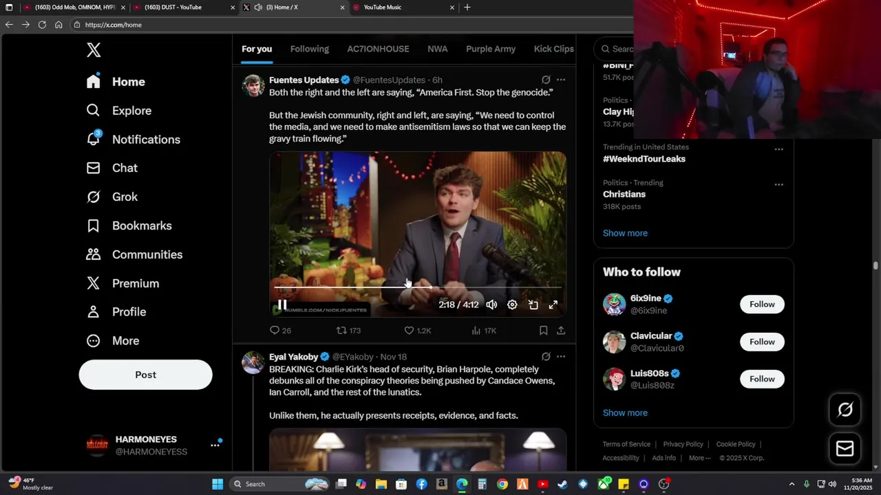This screenshot has width=881, height=495.
Task: Open account menu next to HARMONEYES
Action: point(215,445)
